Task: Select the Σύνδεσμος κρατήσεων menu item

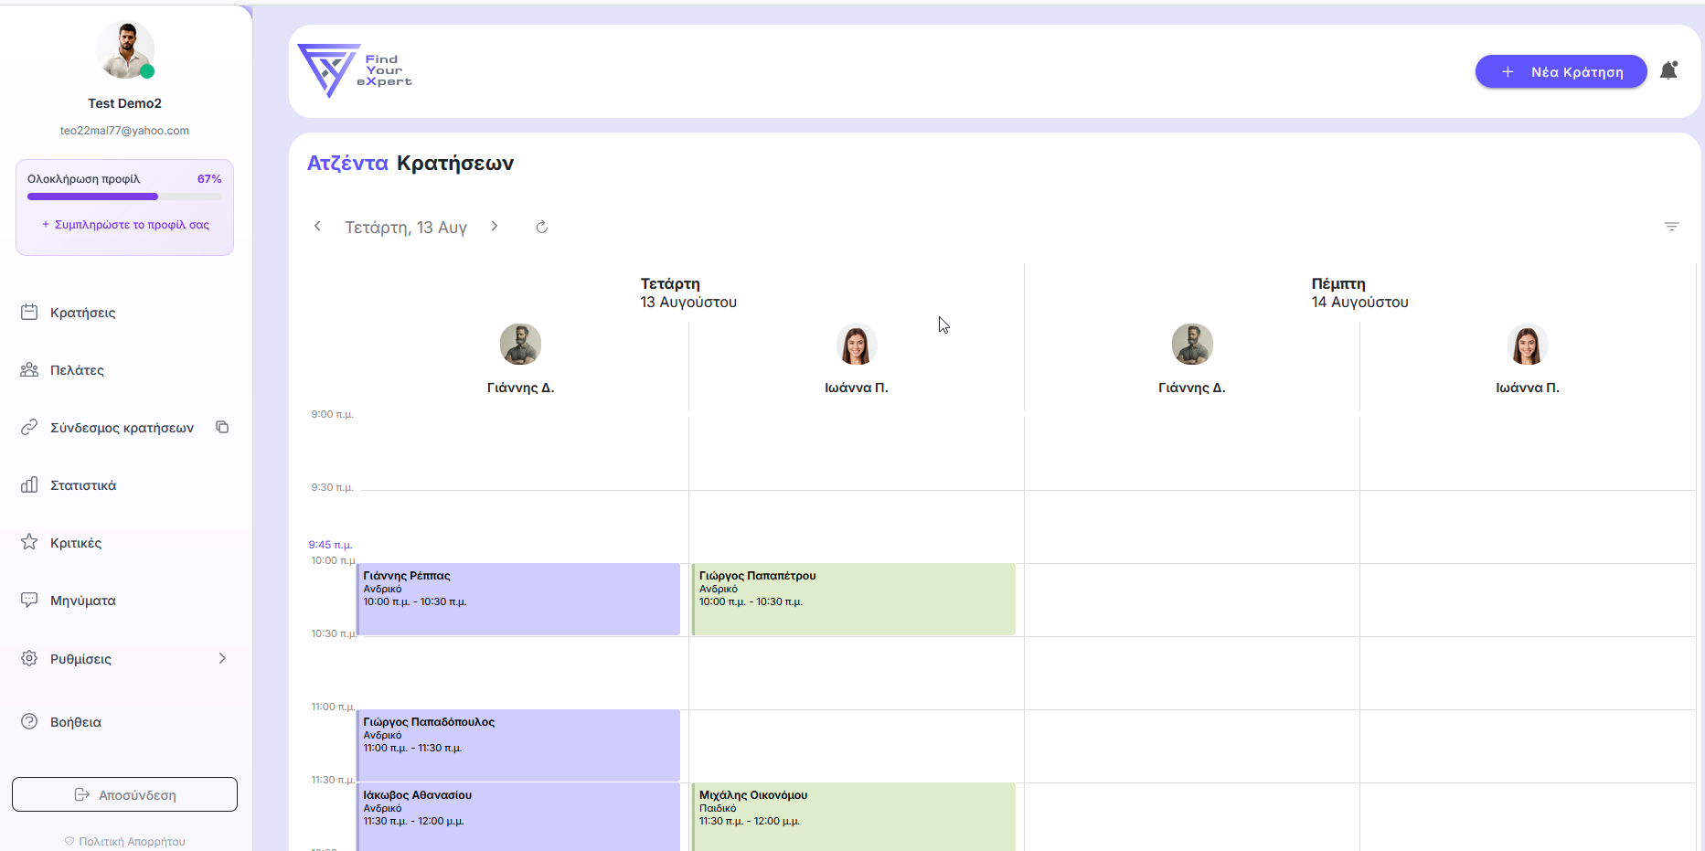Action: pos(122,427)
